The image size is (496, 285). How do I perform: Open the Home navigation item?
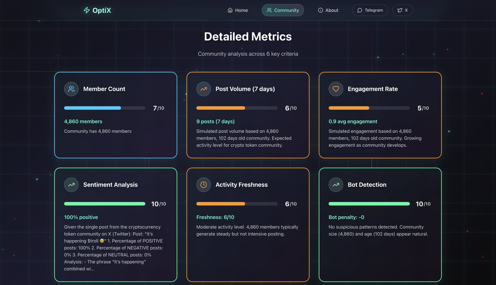[237, 10]
